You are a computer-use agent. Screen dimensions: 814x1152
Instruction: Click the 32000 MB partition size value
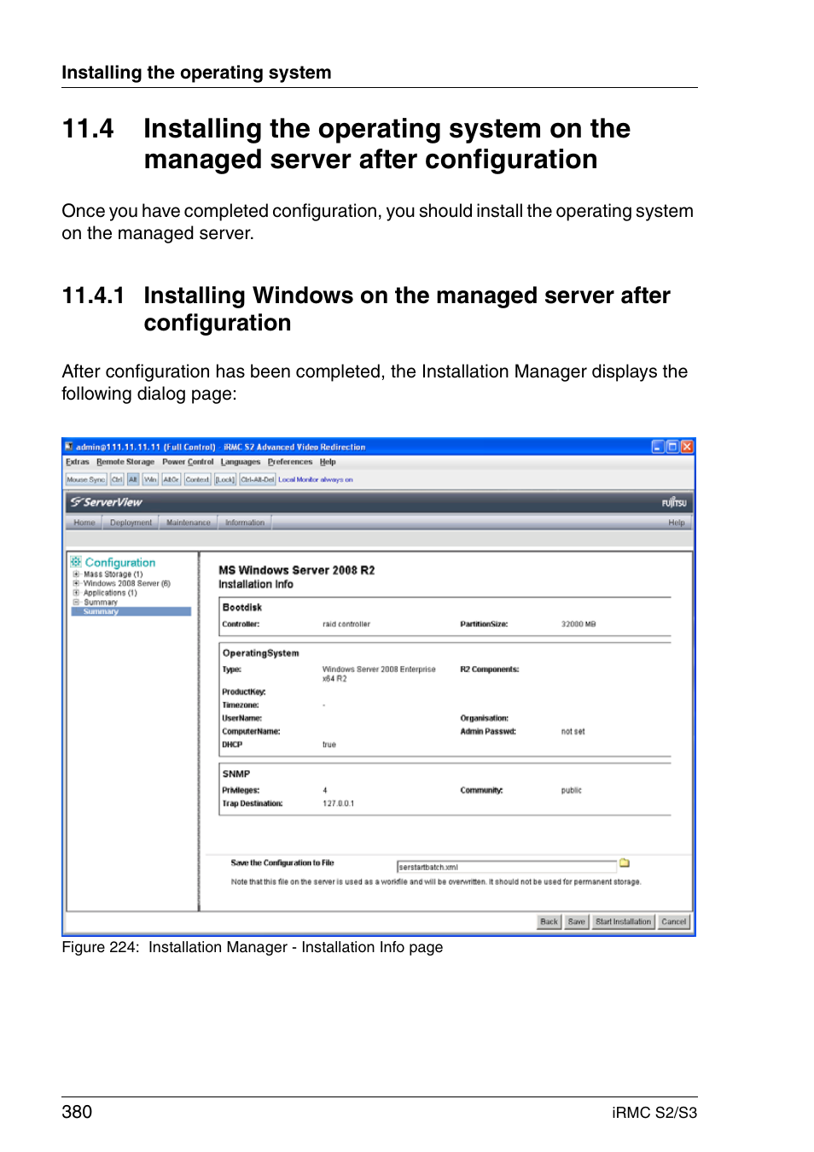(x=579, y=624)
